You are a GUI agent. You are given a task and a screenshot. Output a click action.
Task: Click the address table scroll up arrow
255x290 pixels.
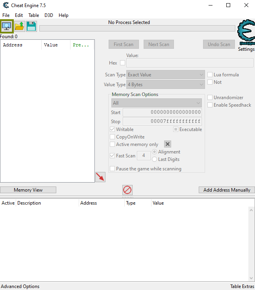[x=251, y=210]
